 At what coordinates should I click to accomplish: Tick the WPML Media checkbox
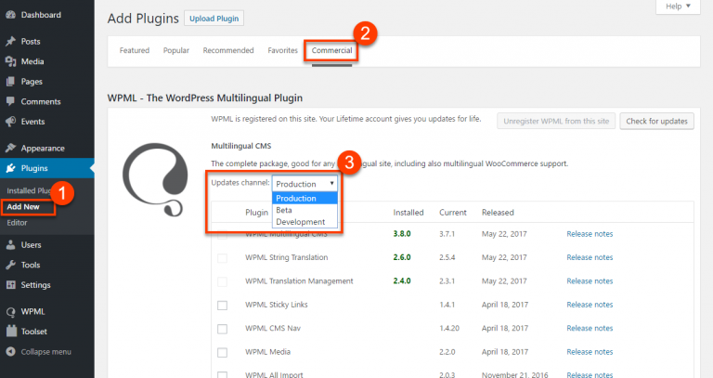(223, 352)
